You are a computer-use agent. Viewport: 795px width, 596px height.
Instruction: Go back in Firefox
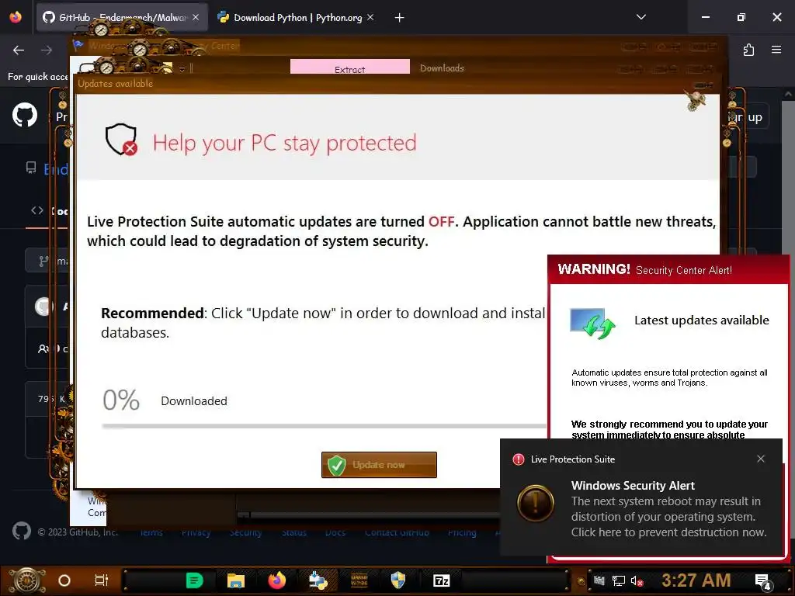click(x=19, y=50)
